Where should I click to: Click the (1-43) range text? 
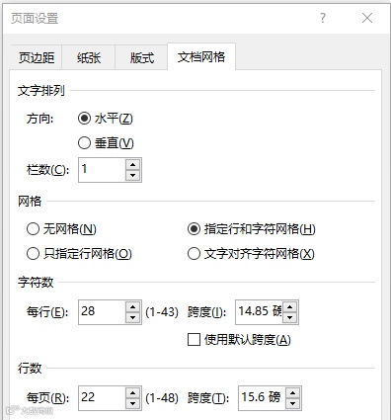pos(162,312)
